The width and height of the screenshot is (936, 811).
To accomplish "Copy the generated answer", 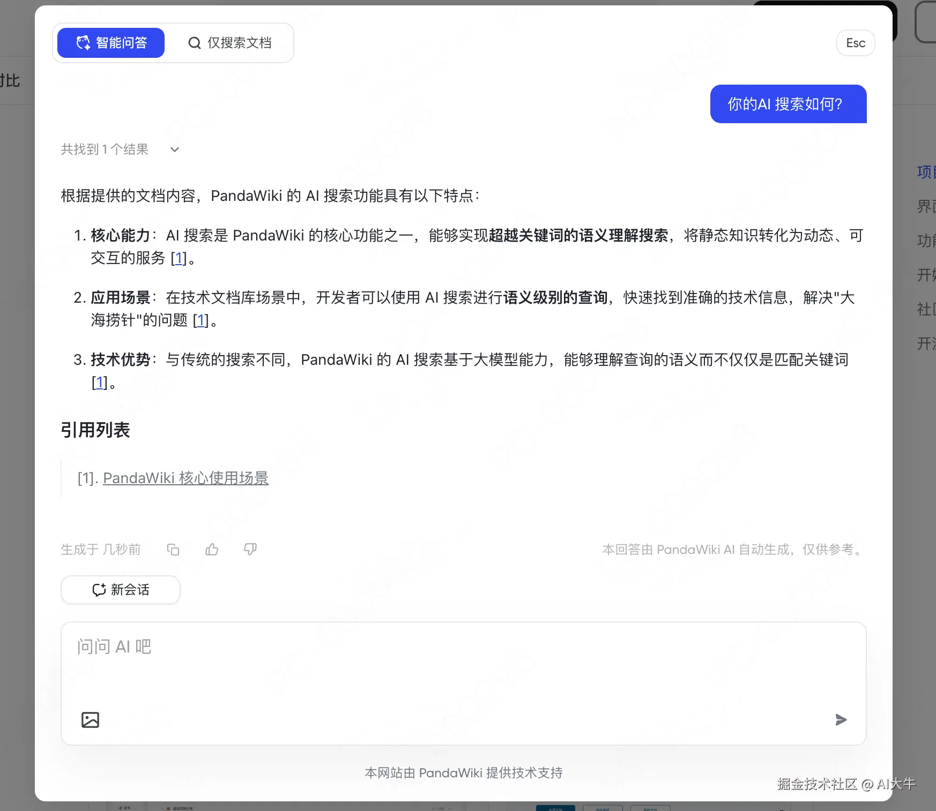I will [173, 550].
